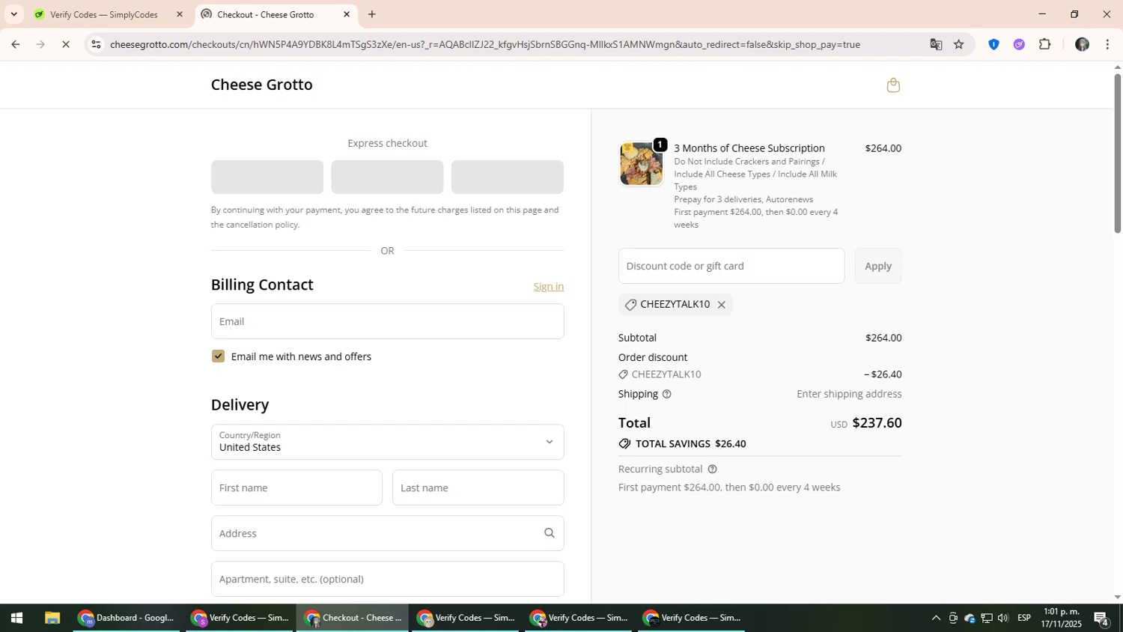
Task: Focus the Last name field
Action: pos(478,487)
